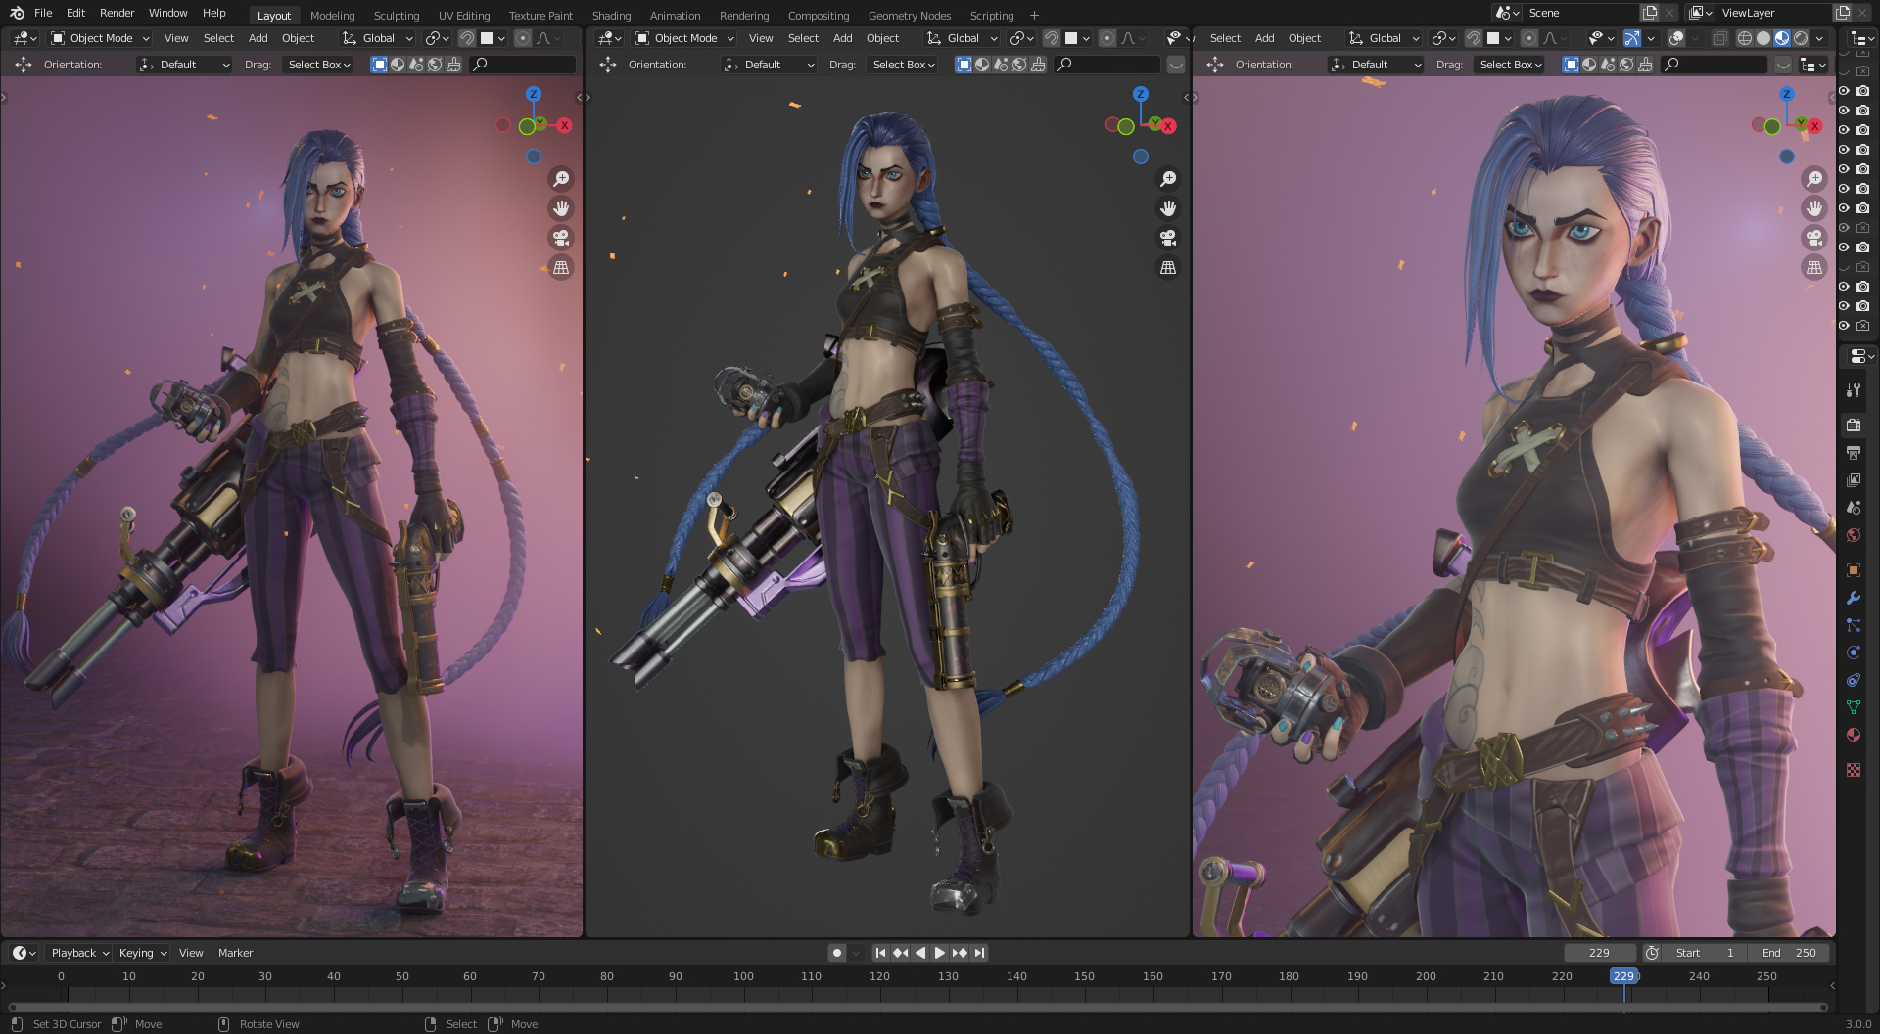Open the Help menu

click(x=213, y=13)
